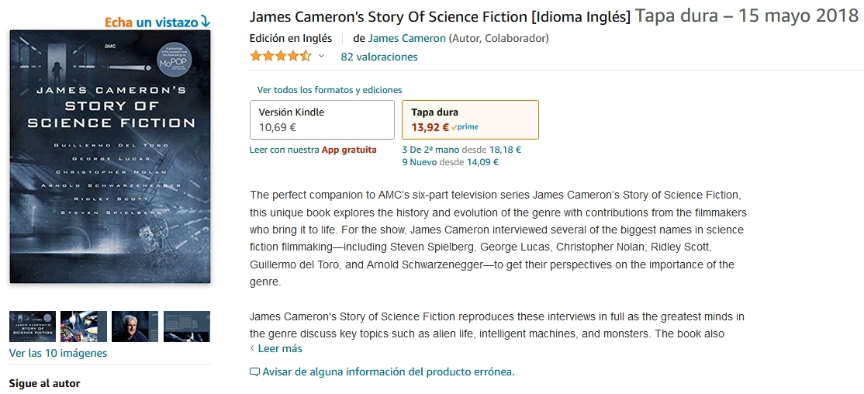Open the 82 valoraciones reviews link

pos(379,57)
